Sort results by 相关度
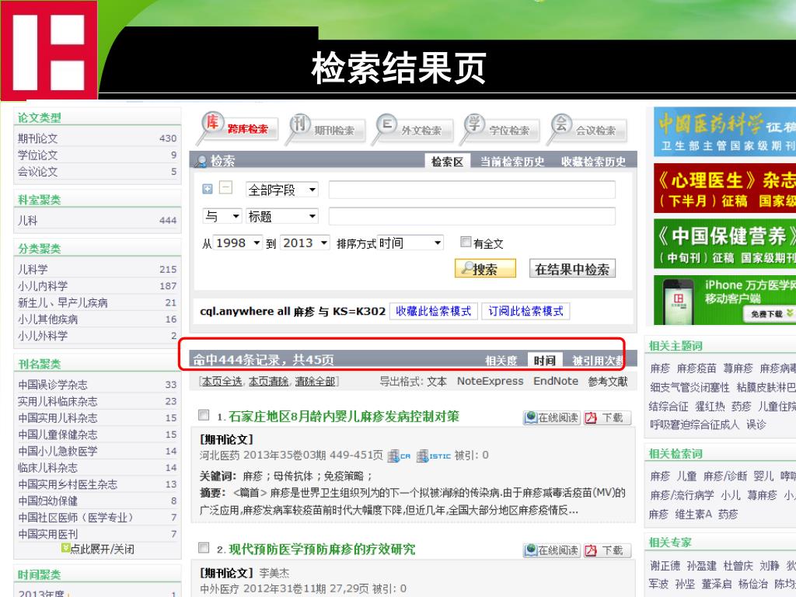The image size is (796, 597). coord(501,361)
